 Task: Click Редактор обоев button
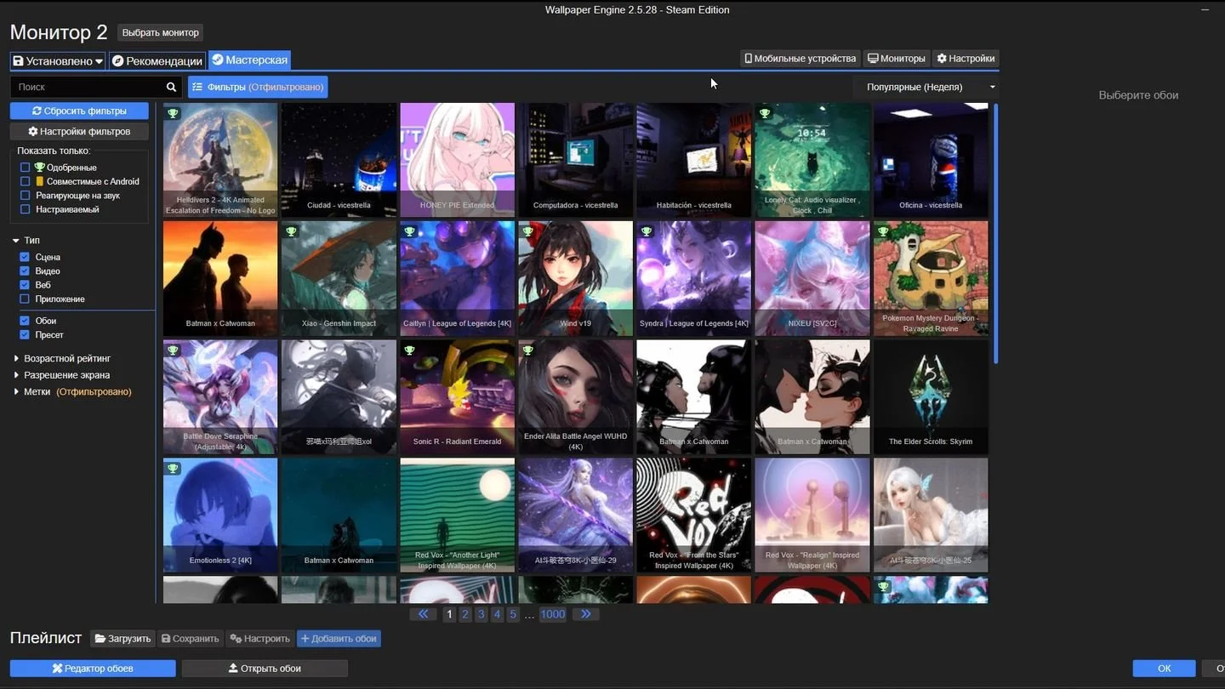point(93,669)
